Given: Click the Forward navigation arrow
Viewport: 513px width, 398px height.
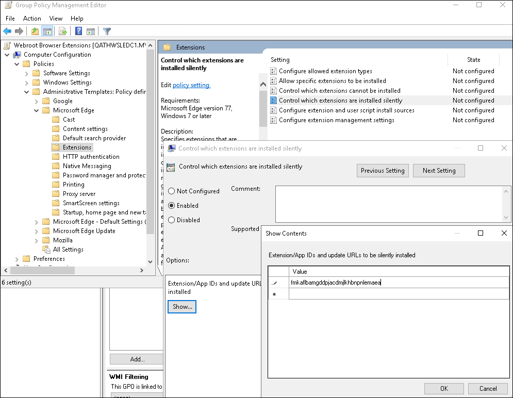Looking at the screenshot, I should [20, 31].
